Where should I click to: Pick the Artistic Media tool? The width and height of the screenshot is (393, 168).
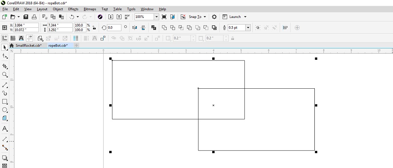pos(4,93)
